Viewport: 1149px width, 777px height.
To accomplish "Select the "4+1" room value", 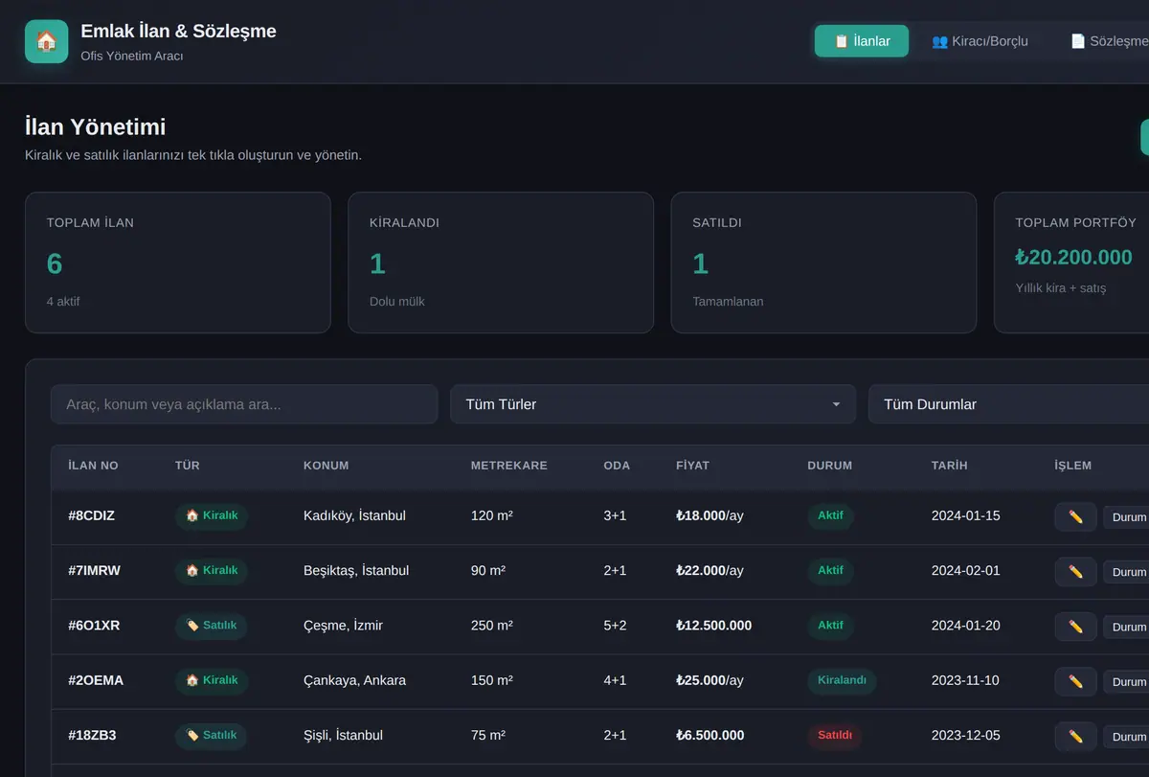I will pos(615,681).
